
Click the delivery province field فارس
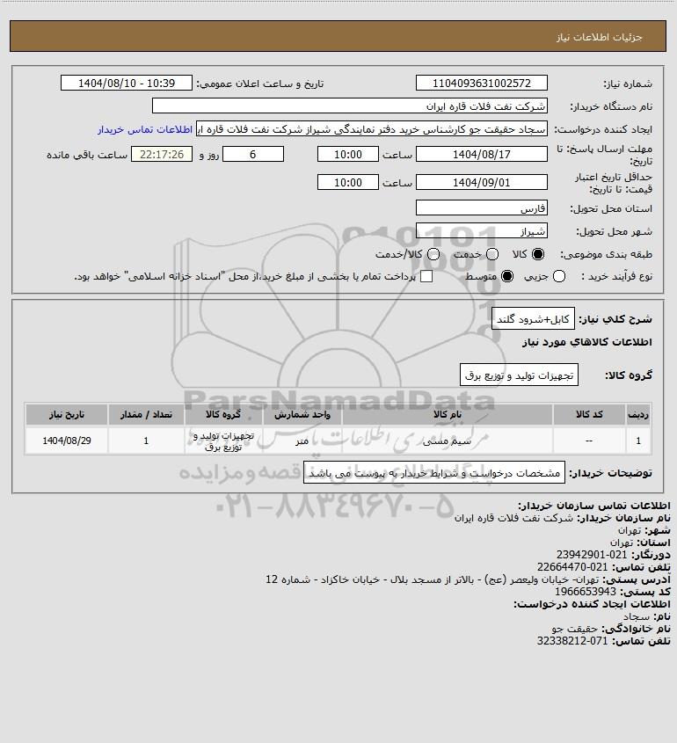481,208
